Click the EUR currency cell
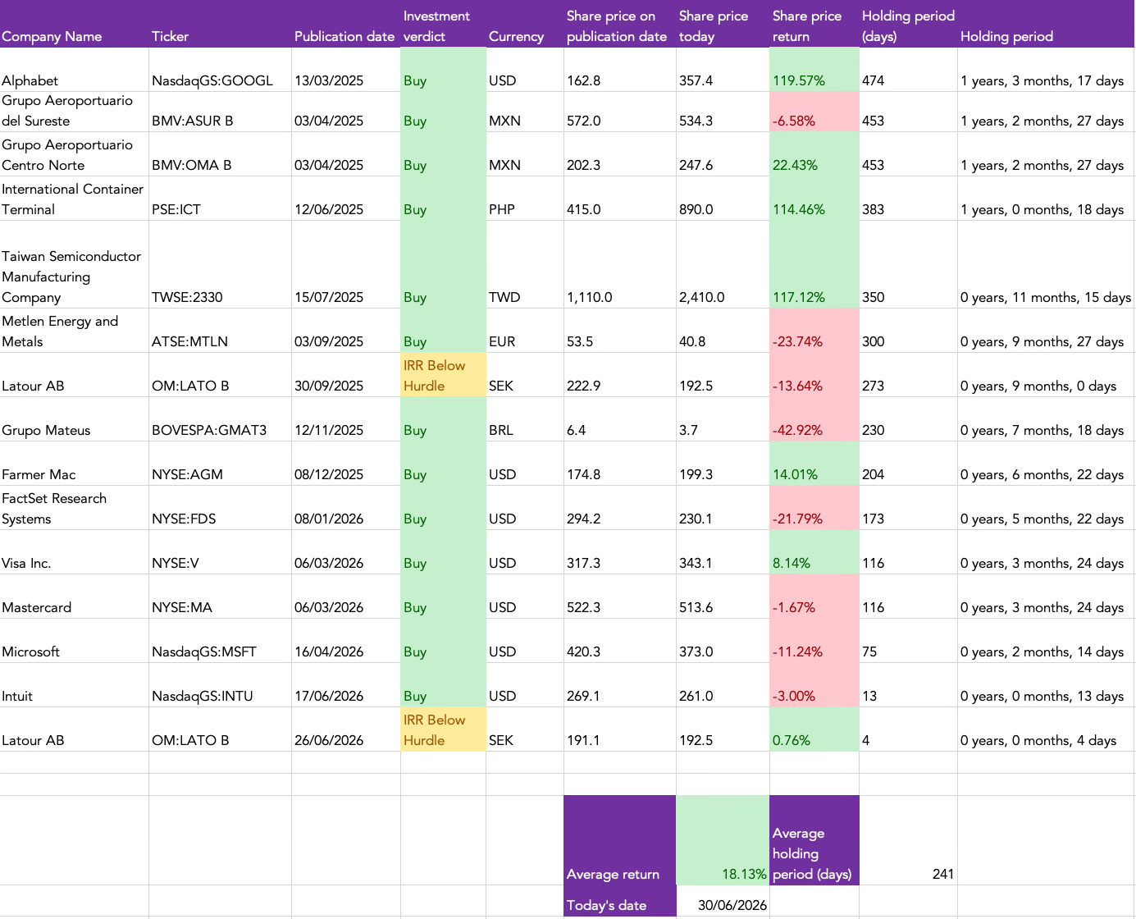This screenshot has height=919, width=1136. [525, 331]
